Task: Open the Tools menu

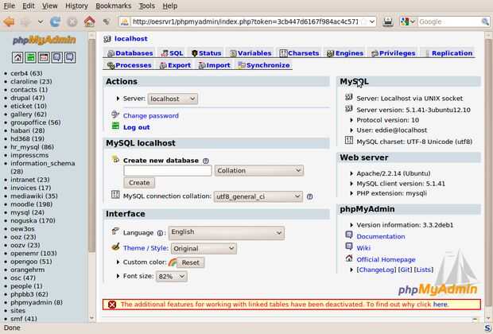Action: (x=146, y=6)
